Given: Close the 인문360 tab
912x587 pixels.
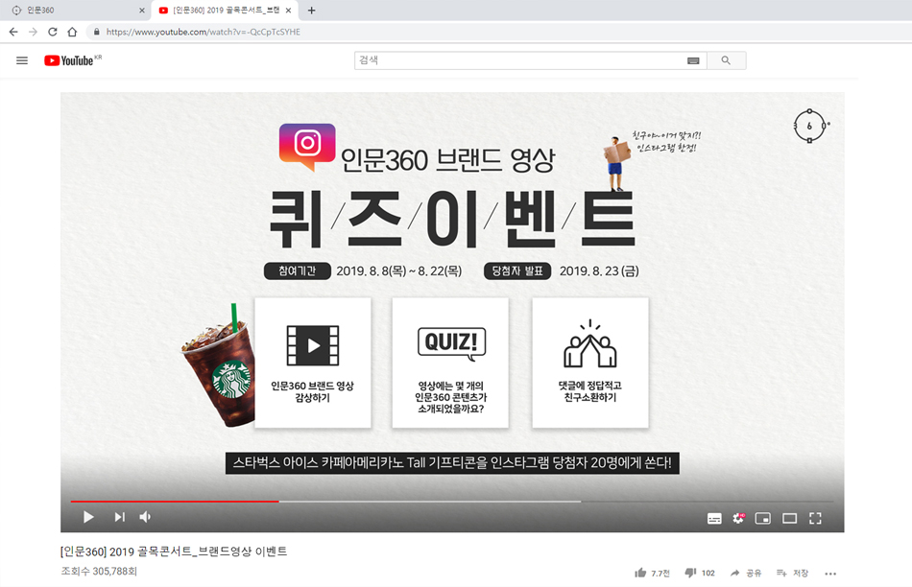Looking at the screenshot, I should (x=142, y=11).
